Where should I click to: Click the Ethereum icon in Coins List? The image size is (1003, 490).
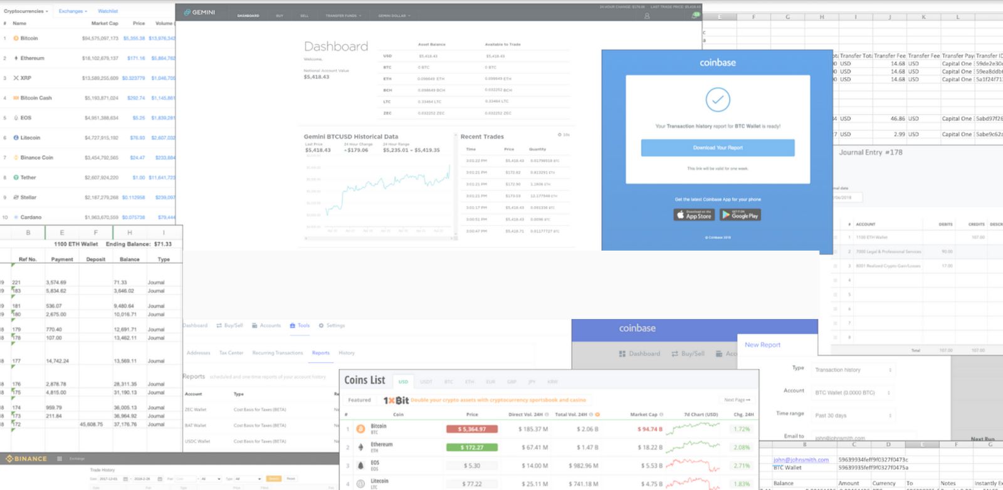click(360, 447)
